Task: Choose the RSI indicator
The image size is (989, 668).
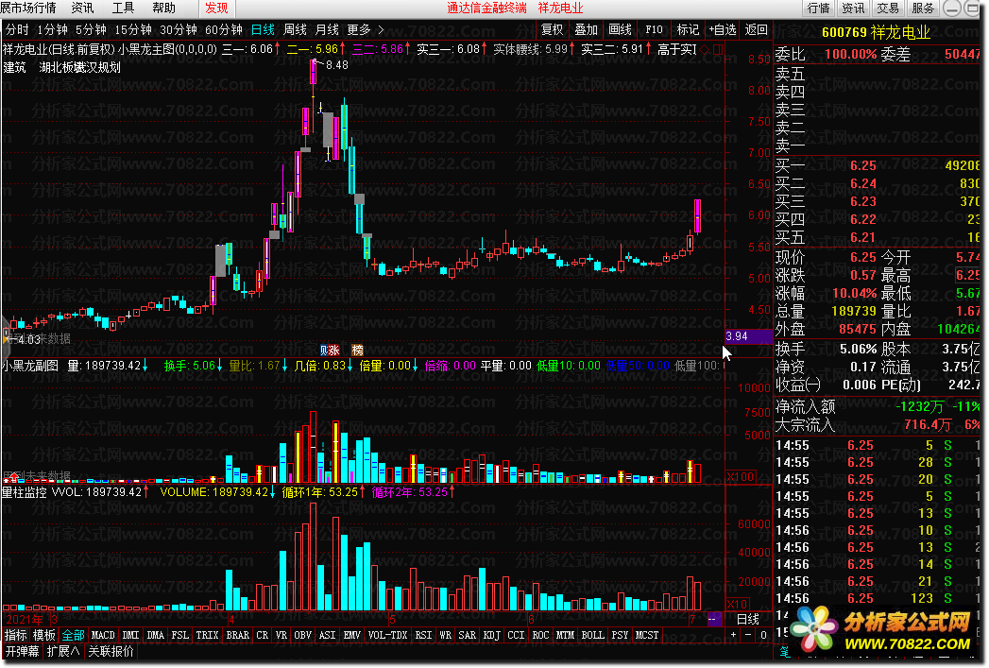Action: (x=423, y=635)
